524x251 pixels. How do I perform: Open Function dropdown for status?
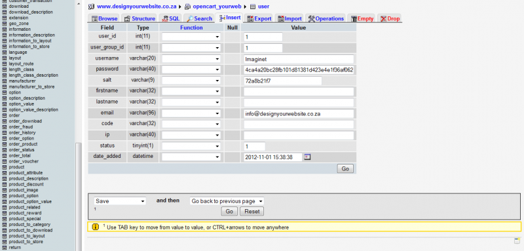[191, 146]
